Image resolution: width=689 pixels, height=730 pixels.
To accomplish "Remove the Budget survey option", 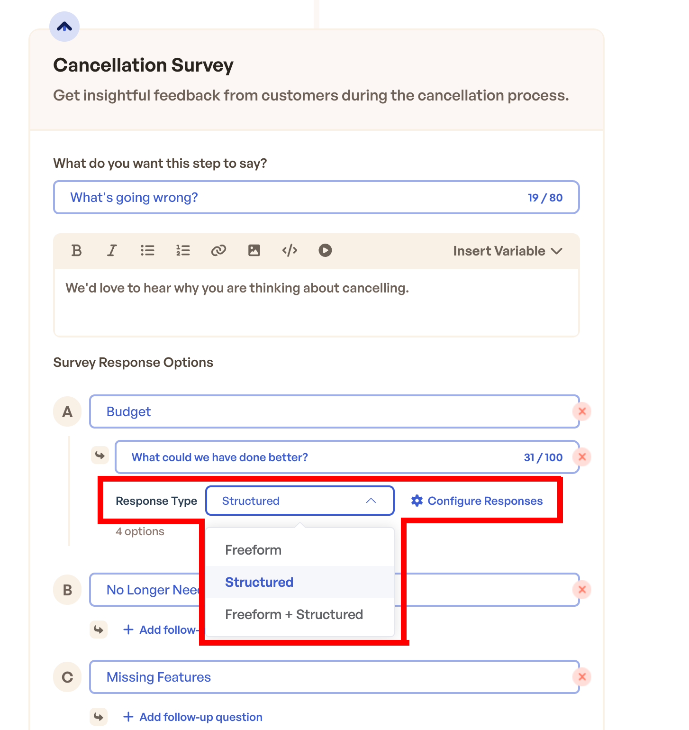I will pos(582,411).
